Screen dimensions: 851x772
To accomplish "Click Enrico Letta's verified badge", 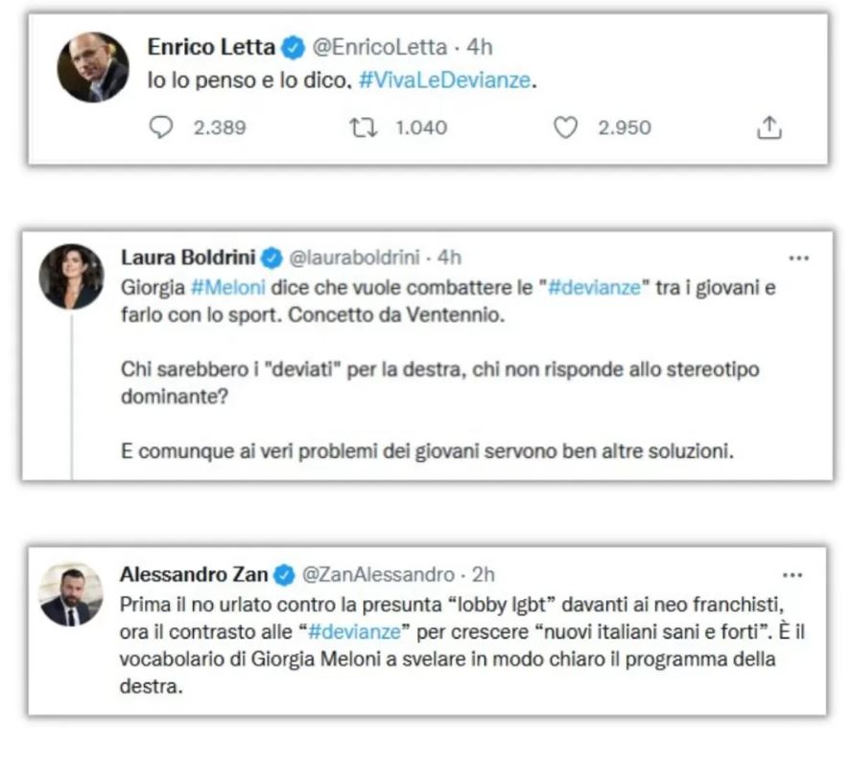I will point(295,46).
